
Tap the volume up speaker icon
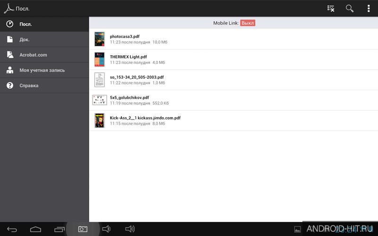point(130,229)
